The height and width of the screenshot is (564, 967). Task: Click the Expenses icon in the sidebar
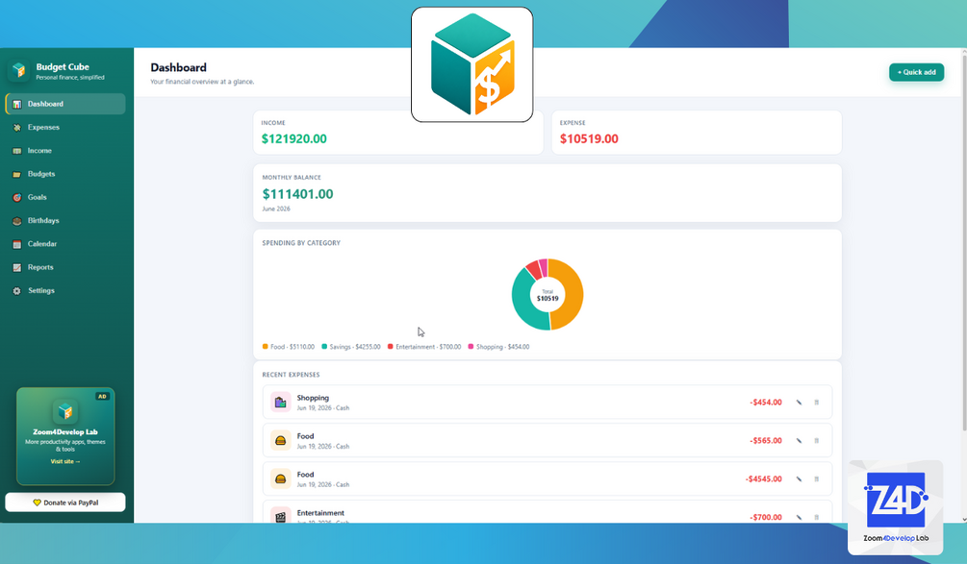[x=17, y=128]
